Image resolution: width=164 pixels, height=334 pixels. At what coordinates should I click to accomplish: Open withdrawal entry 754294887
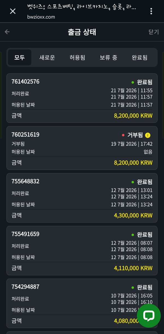[x=82, y=303]
